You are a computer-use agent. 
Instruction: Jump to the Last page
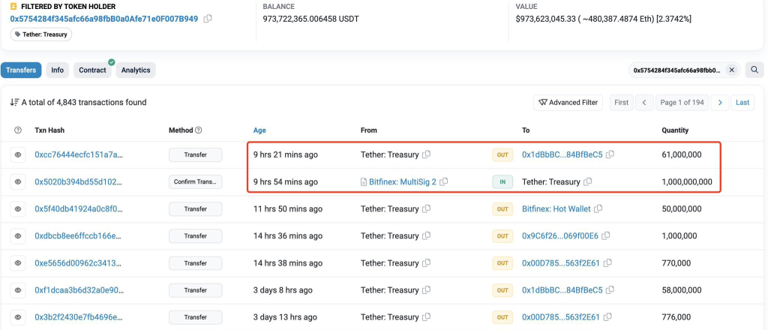click(742, 103)
